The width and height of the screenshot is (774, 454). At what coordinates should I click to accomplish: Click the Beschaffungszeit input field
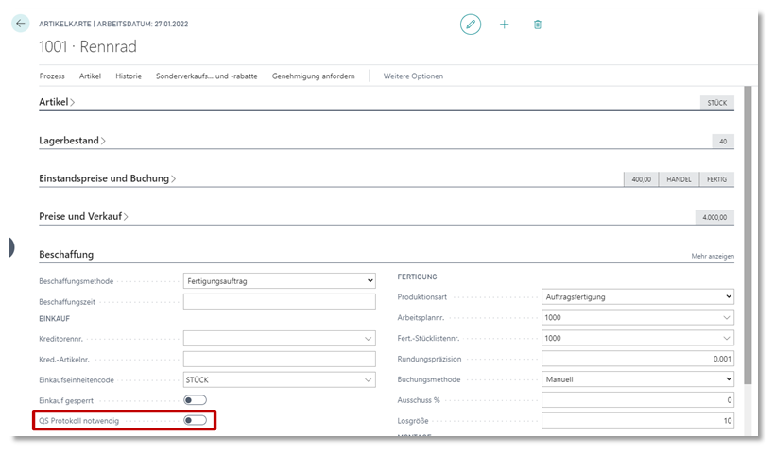(280, 302)
